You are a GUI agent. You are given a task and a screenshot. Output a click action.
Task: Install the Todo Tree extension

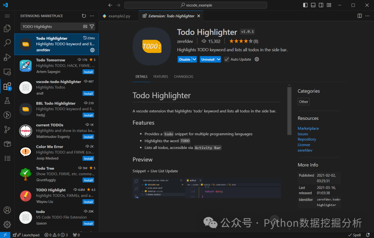click(x=88, y=180)
